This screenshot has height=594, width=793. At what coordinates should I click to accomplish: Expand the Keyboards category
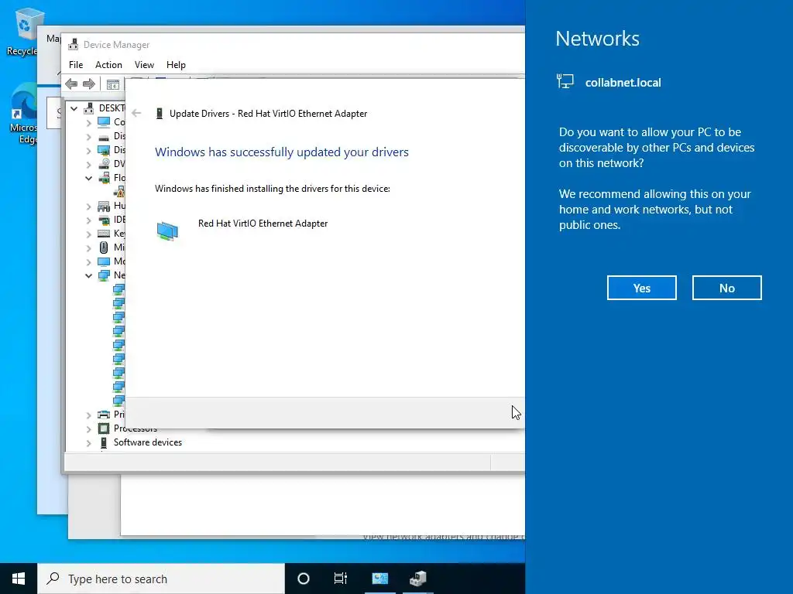[x=88, y=234]
